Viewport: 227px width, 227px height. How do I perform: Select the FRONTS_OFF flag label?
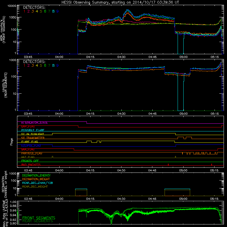click(x=30, y=161)
